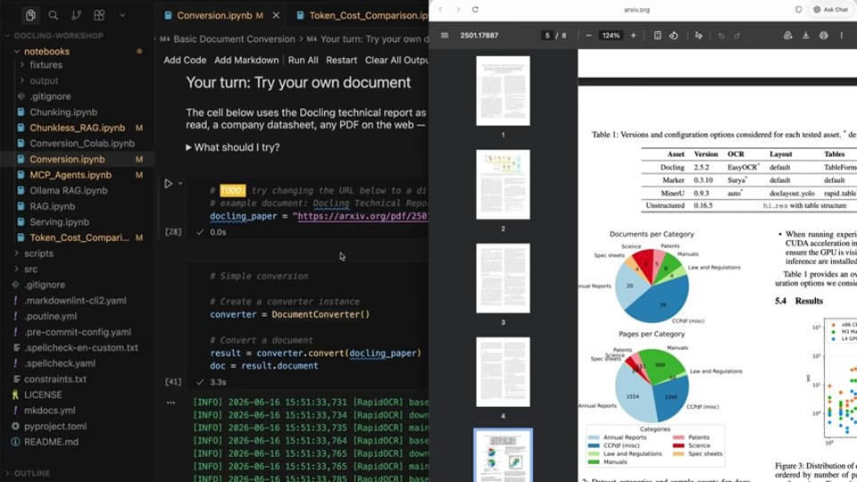
Task: Open README.md file
Action: [x=51, y=442]
